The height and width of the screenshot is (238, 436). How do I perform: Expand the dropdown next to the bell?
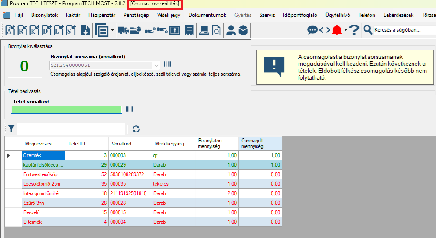point(345,30)
